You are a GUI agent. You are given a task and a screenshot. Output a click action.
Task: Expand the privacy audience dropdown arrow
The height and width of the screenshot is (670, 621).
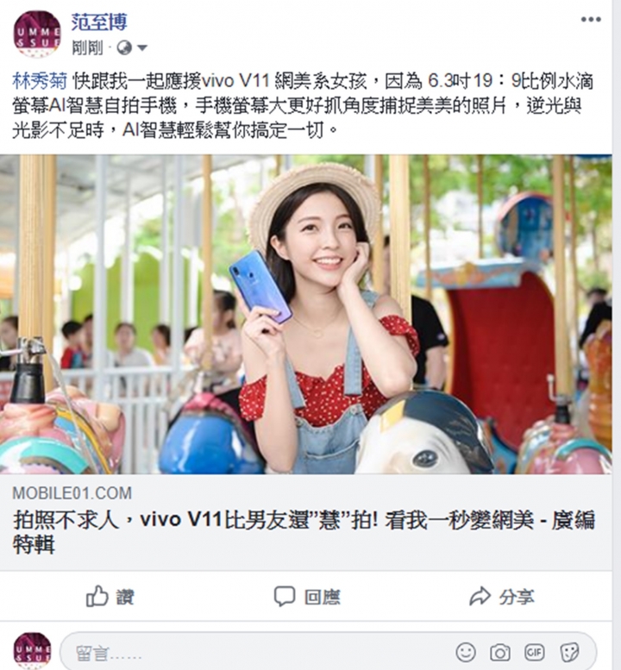pos(142,48)
